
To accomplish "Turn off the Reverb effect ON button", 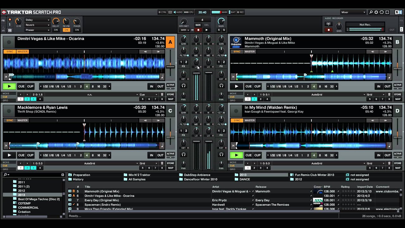I will coord(66,30).
